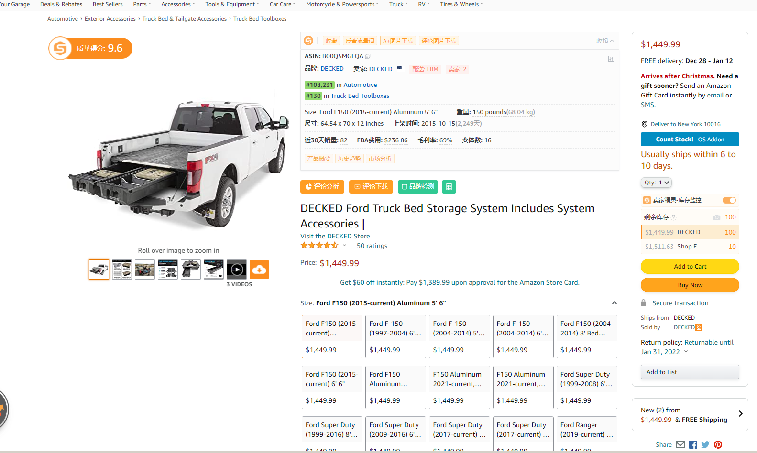Viewport: 757px width, 453px height.
Task: Click the A+图片下载 button
Action: (398, 41)
